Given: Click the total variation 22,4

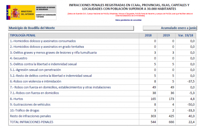Looking at the screenshot, I should 192,122.
